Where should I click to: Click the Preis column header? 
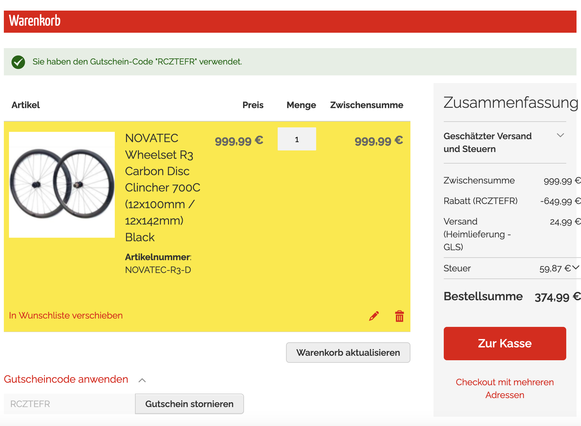coord(253,105)
